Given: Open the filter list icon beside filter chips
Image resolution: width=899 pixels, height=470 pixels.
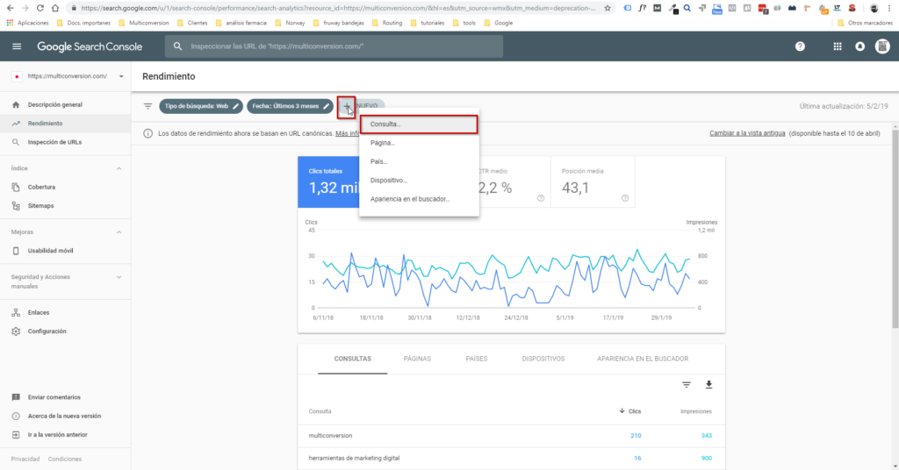Looking at the screenshot, I should pyautogui.click(x=147, y=106).
